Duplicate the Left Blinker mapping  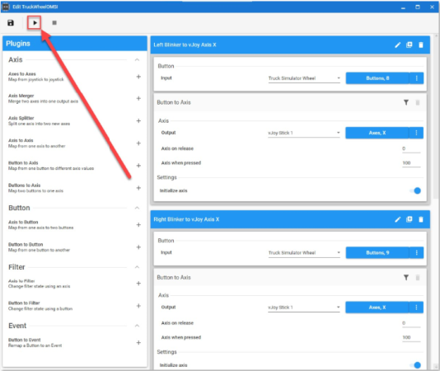pos(410,45)
